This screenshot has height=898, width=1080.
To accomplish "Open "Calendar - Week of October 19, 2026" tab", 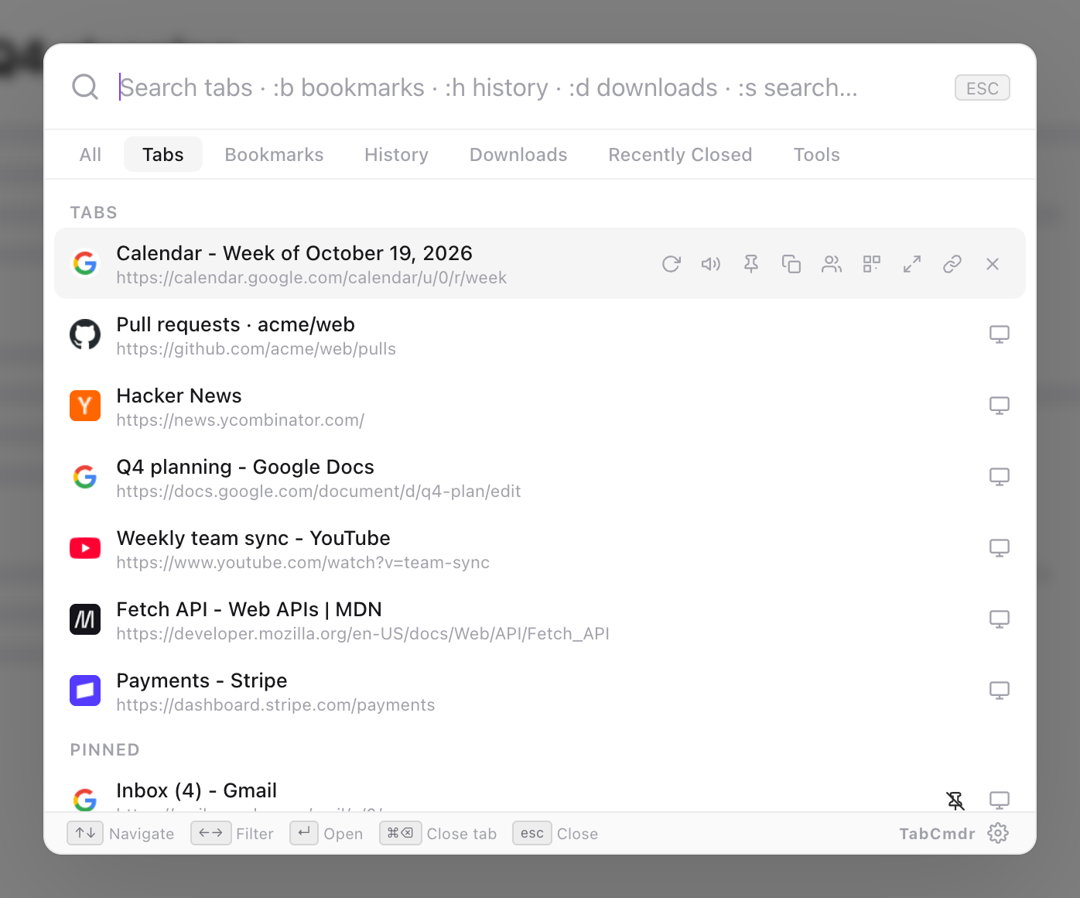I will point(540,263).
